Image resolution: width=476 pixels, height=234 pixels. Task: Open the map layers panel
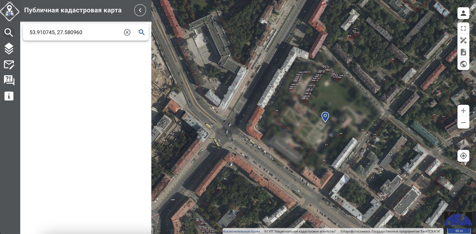[9, 49]
